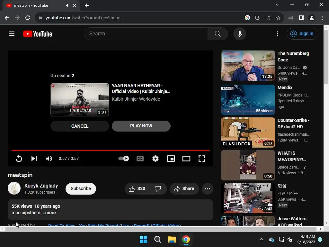
Task: Click the red video progress bar
Action: [x=111, y=151]
